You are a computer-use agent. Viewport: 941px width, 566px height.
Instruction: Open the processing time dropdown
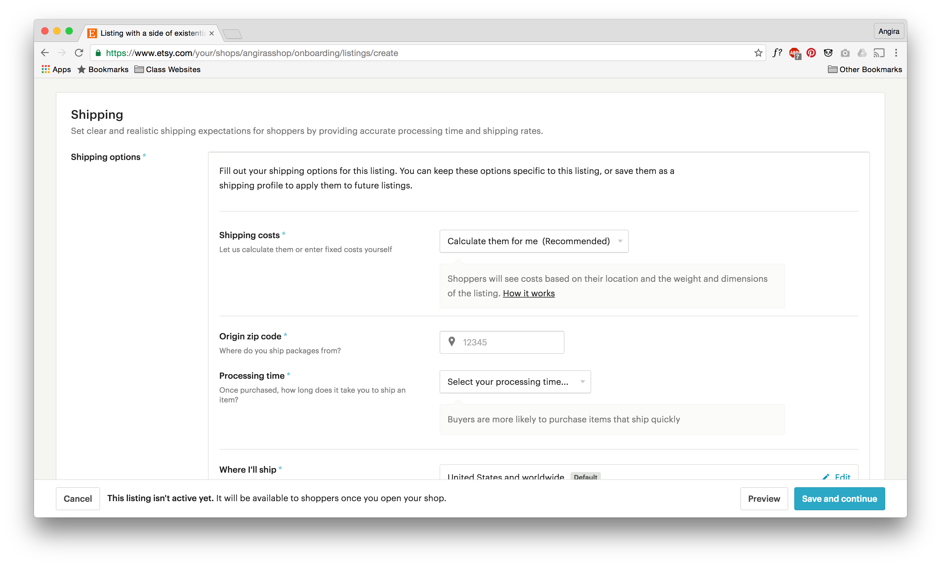point(515,382)
